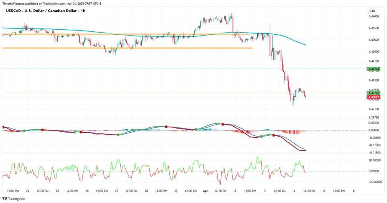Click the 20.00000 oscillator axis value
Image resolution: width=387 pixels, height=203 pixels.
click(374, 160)
